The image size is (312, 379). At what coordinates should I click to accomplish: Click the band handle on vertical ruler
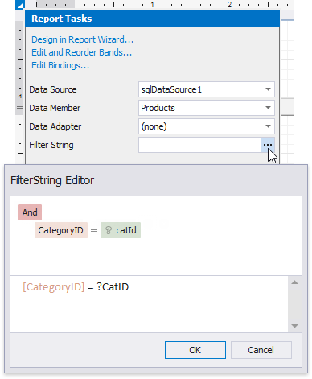tap(20, 107)
